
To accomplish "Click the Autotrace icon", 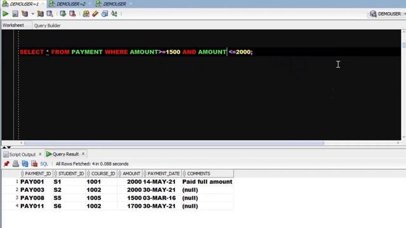I will 41,14.
